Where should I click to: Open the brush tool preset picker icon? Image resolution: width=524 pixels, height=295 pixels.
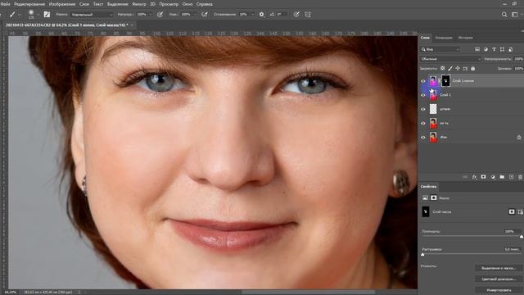[x=13, y=15]
